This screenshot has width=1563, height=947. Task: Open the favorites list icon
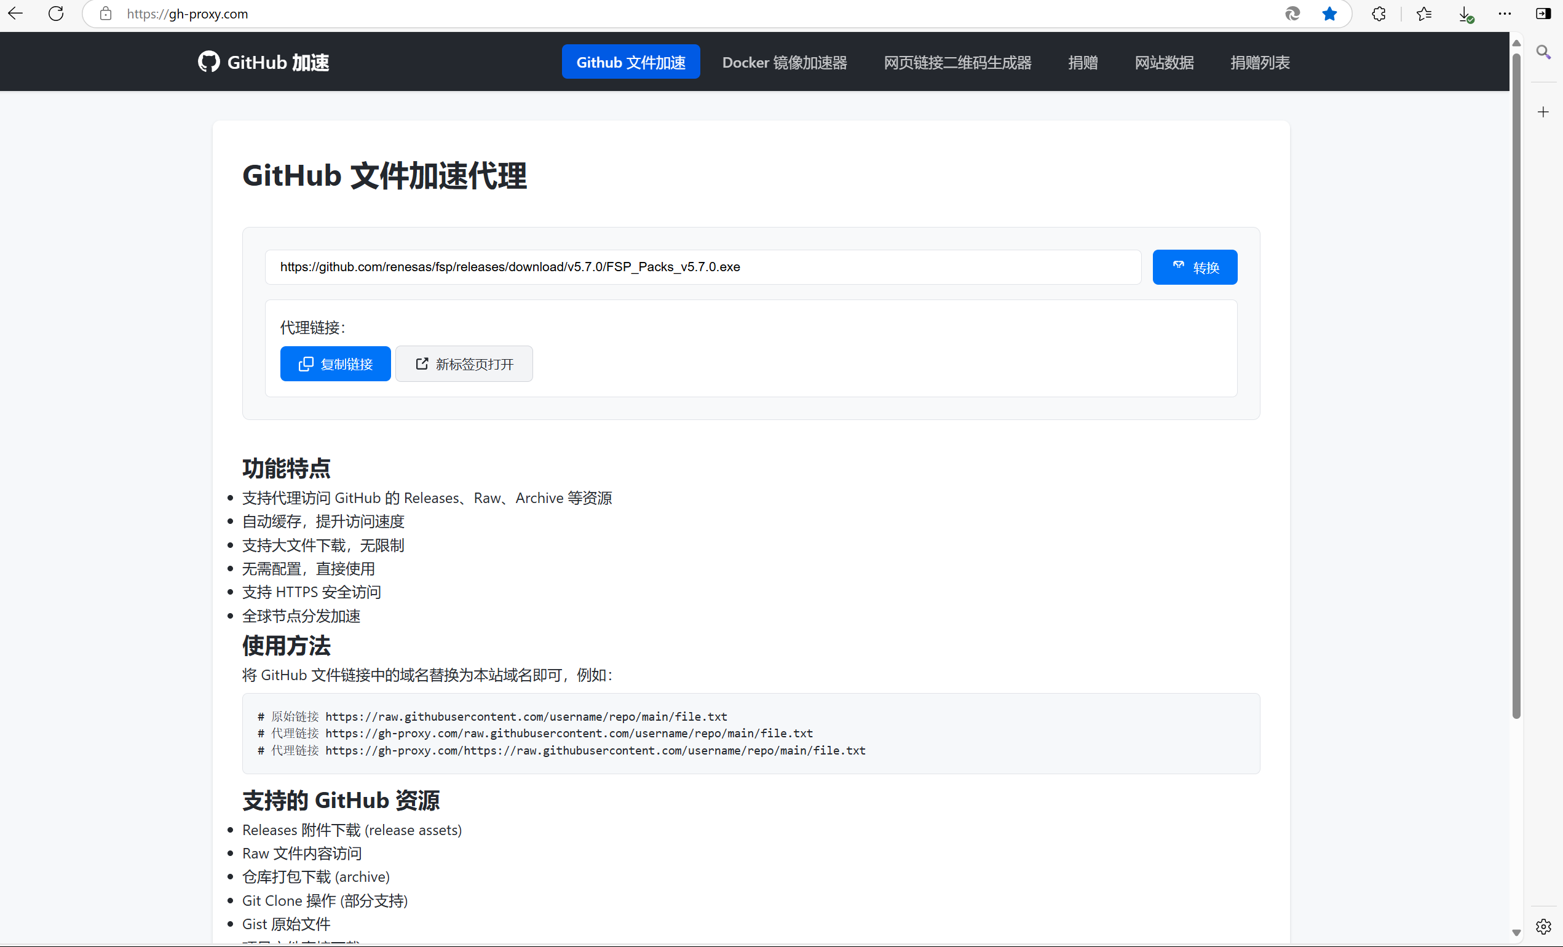point(1424,14)
